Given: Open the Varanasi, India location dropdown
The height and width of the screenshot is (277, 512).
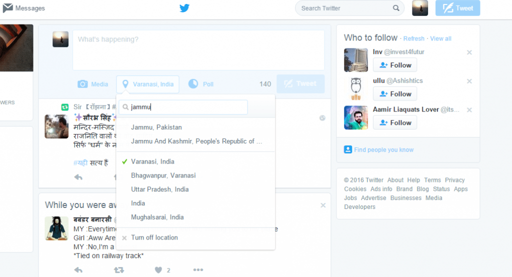Looking at the screenshot, I should click(147, 84).
